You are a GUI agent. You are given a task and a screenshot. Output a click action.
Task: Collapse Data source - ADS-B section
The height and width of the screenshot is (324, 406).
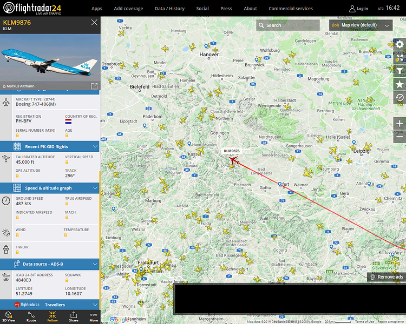tap(50, 264)
